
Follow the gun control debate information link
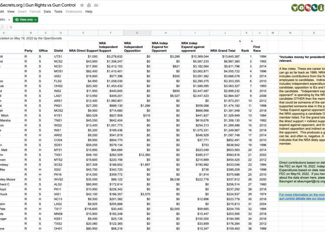[x=302, y=197]
